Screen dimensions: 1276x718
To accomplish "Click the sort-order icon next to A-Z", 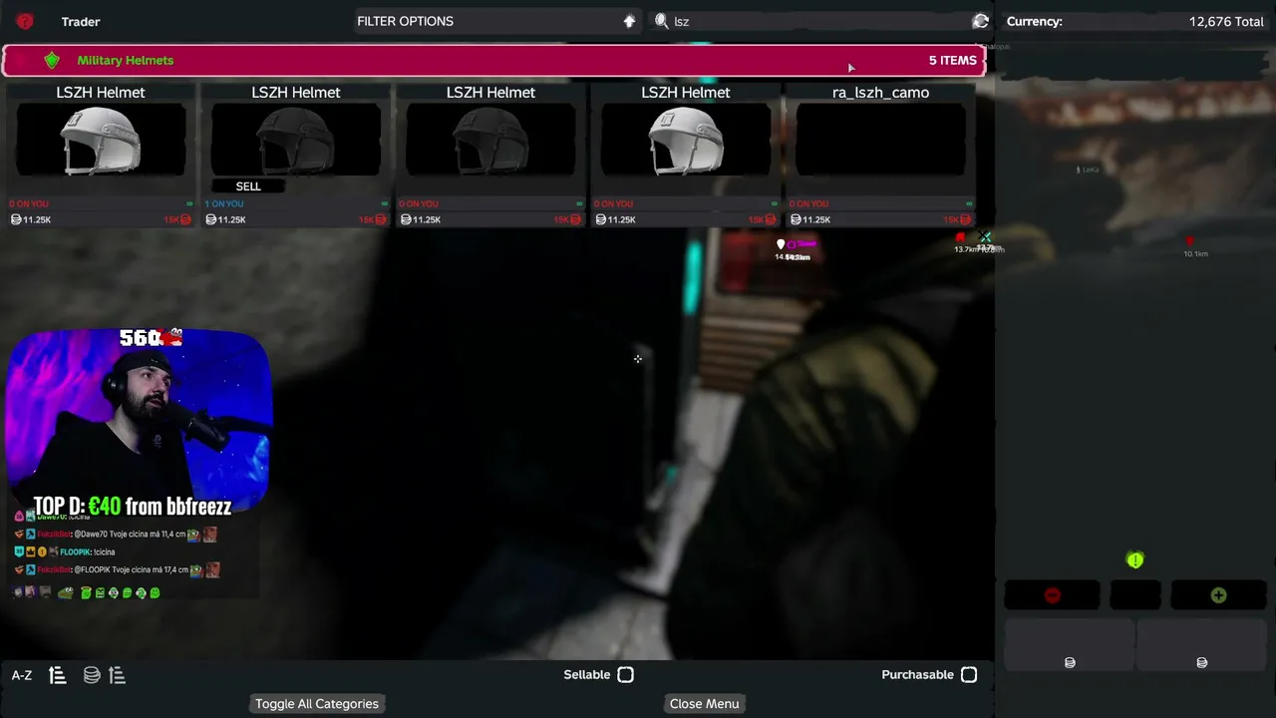I will [x=58, y=675].
